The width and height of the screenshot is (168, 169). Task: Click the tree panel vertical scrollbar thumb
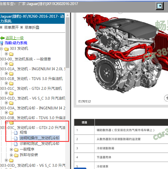[x=67, y=43]
